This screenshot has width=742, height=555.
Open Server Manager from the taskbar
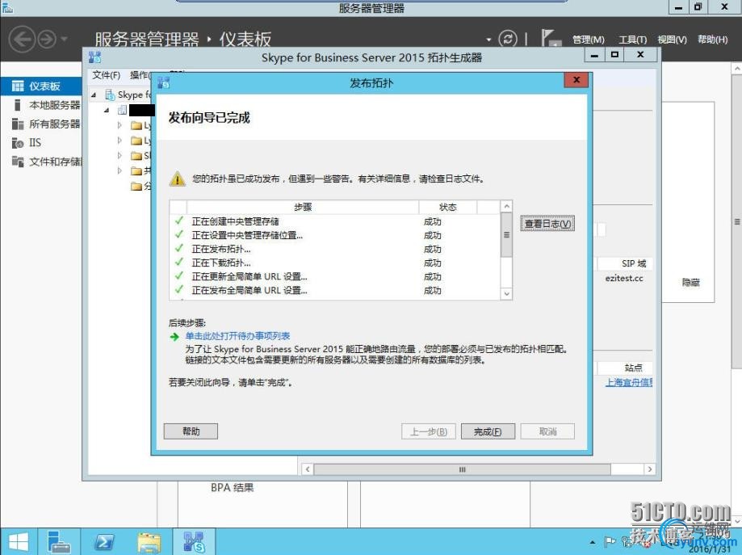[x=59, y=542]
